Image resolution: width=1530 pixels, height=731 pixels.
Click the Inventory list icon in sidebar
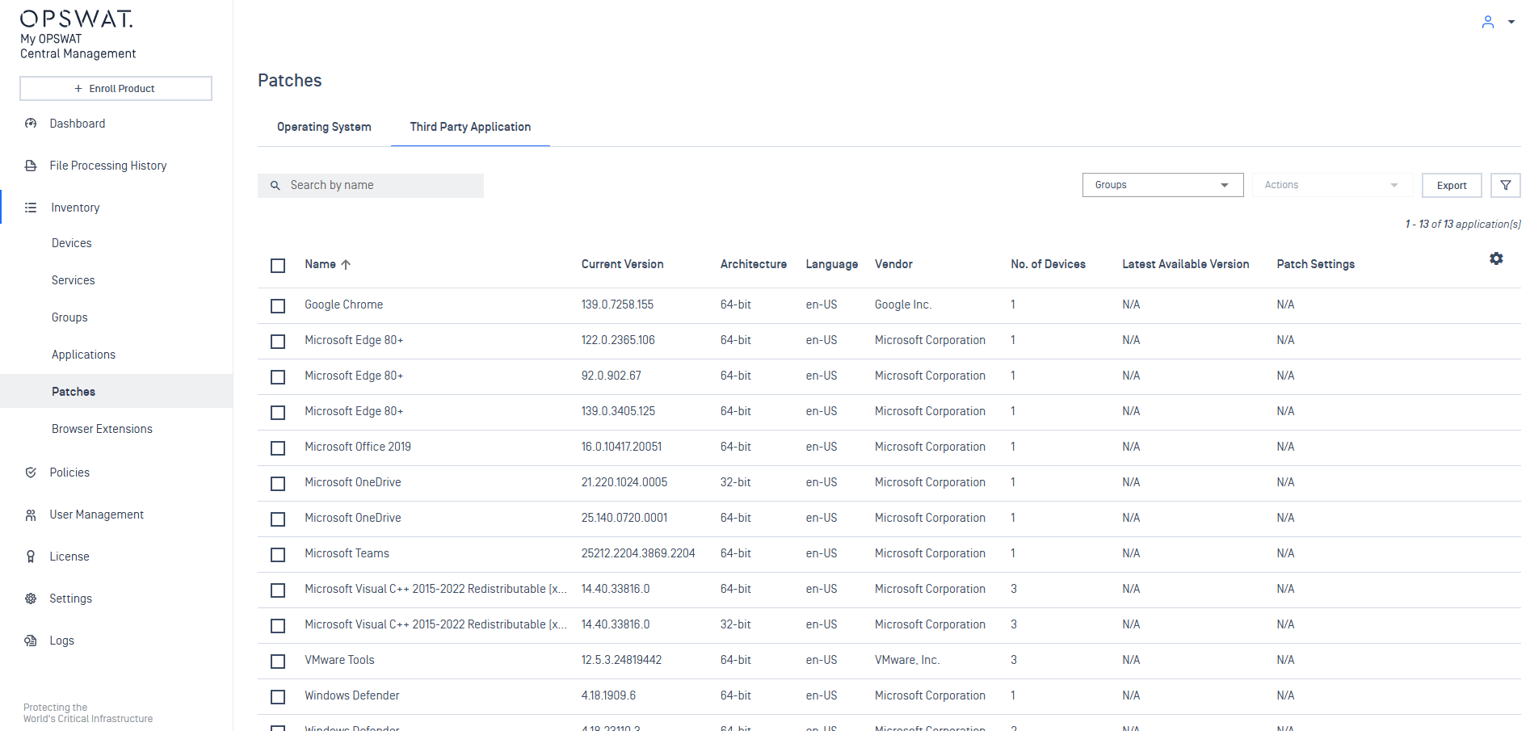[31, 207]
